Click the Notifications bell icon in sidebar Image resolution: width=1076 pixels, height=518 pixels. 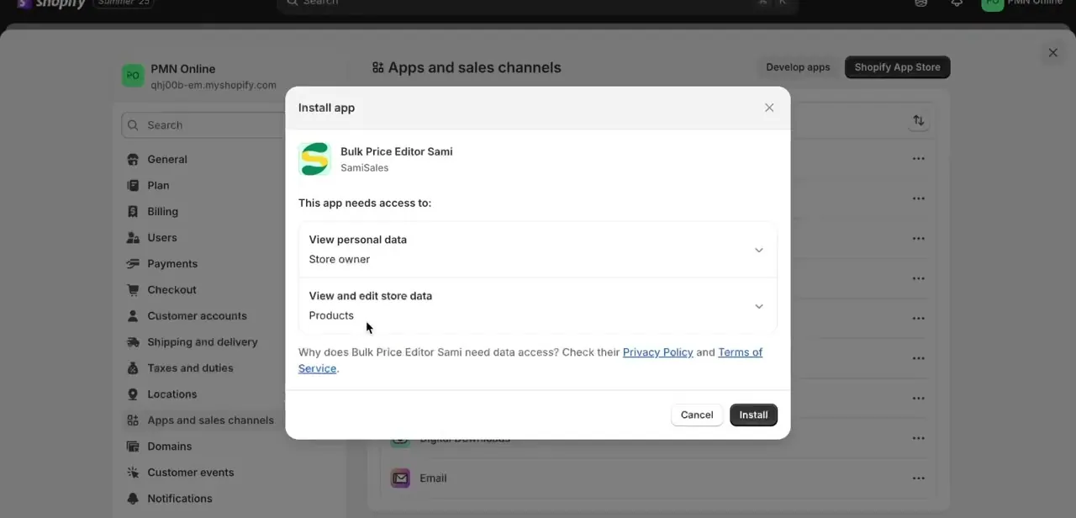[133, 498]
